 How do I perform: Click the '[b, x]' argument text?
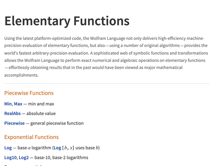pos(68,148)
